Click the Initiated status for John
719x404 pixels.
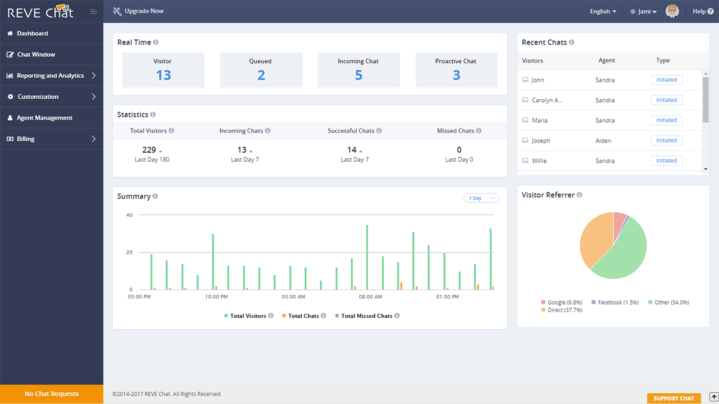(666, 80)
